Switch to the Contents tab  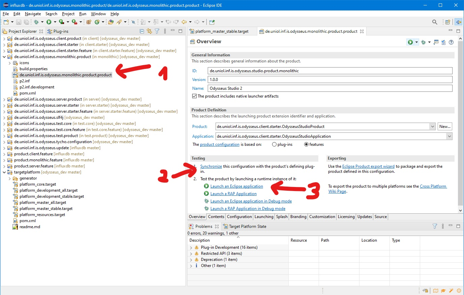click(216, 217)
